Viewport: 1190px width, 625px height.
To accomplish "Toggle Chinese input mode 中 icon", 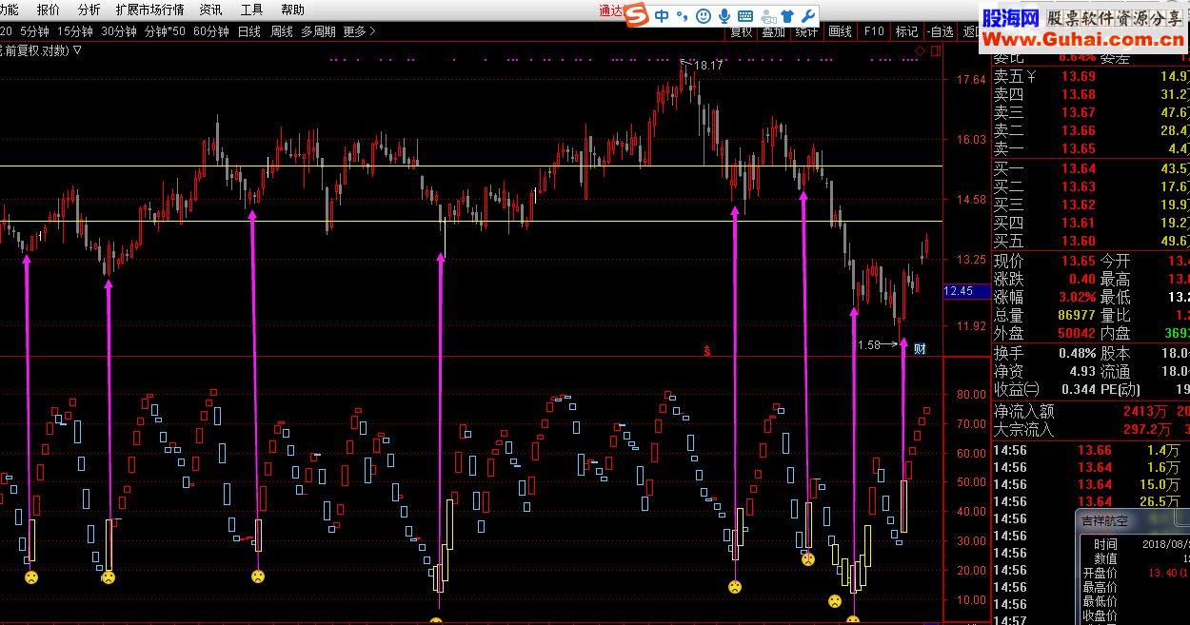I will pyautogui.click(x=662, y=16).
